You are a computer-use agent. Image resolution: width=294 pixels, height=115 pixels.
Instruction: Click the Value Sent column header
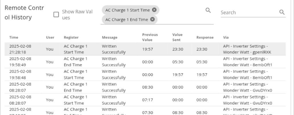177,37
